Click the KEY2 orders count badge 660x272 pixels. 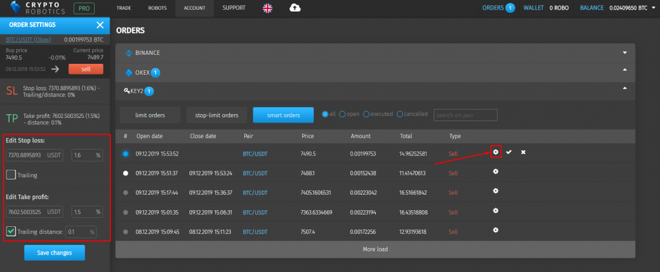tap(150, 91)
